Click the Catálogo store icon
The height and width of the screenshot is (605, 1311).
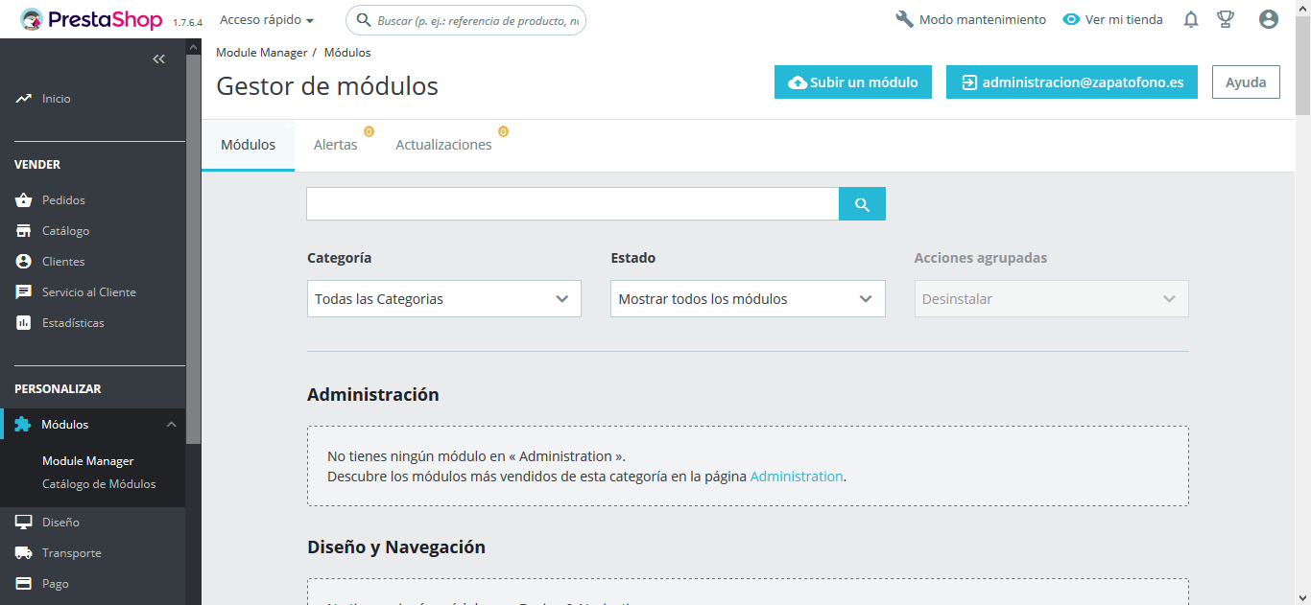24,231
